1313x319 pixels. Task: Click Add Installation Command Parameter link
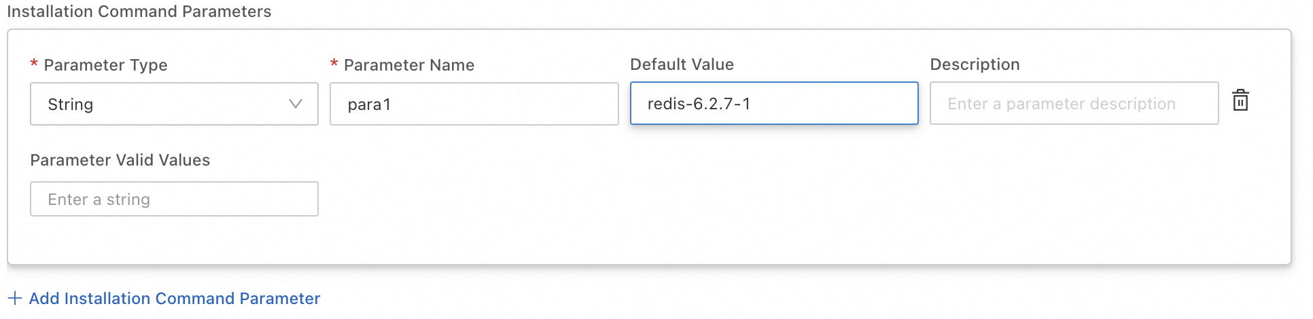pos(175,298)
